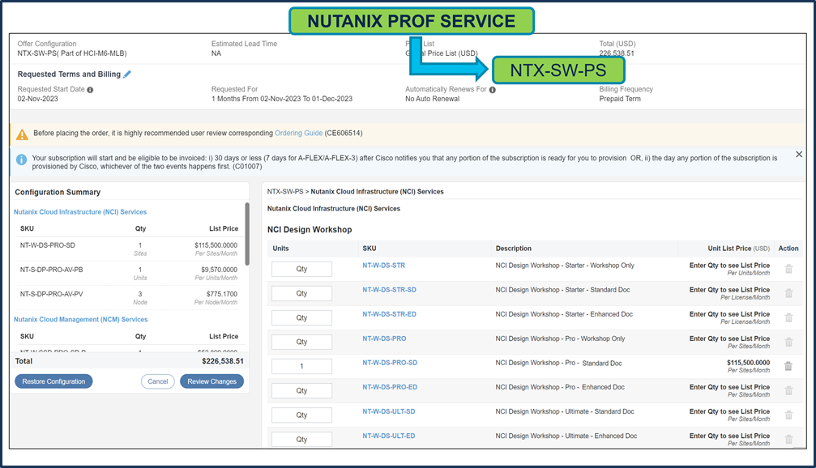The width and height of the screenshot is (816, 468).
Task: Open the NT-W-DS-PRO-ED SKU link
Action: tap(390, 387)
